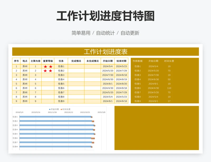Select the 结束时期 column header
Viewport: 211px width, 162px height.
click(x=121, y=61)
